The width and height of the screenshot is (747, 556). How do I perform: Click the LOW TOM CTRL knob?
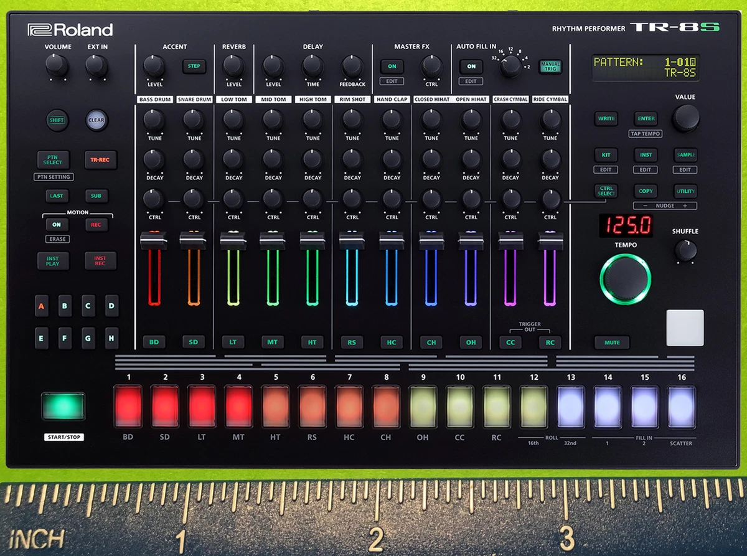233,199
